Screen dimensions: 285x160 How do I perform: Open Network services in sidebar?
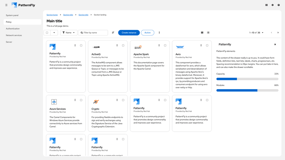[x=14, y=35]
